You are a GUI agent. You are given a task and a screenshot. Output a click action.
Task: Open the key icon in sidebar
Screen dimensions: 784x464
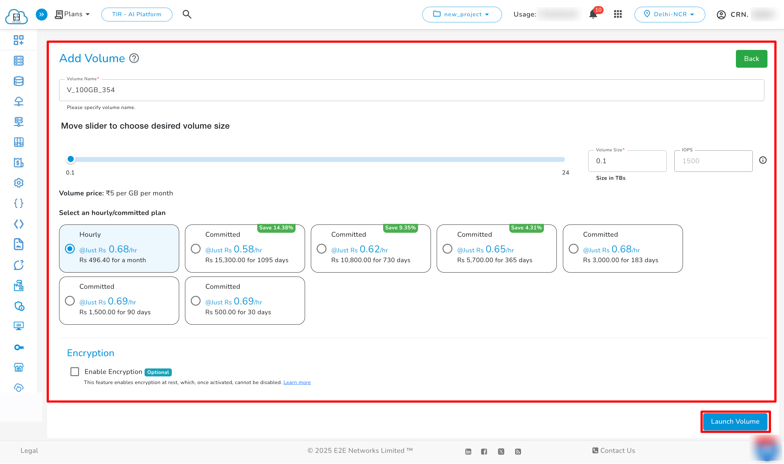coord(19,347)
